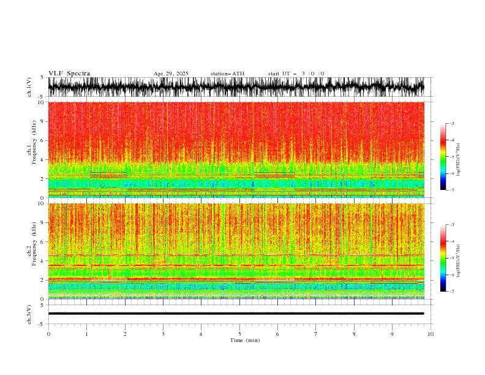Image resolution: width=485 pixels, height=375 pixels.
Task: Click the upper colorbar '-3' value
Action: click(451, 123)
